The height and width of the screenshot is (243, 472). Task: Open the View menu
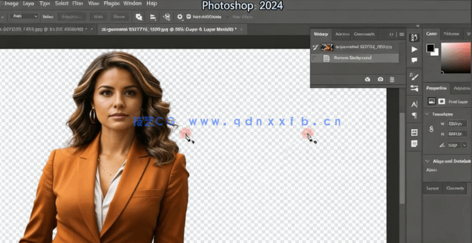coord(94,3)
